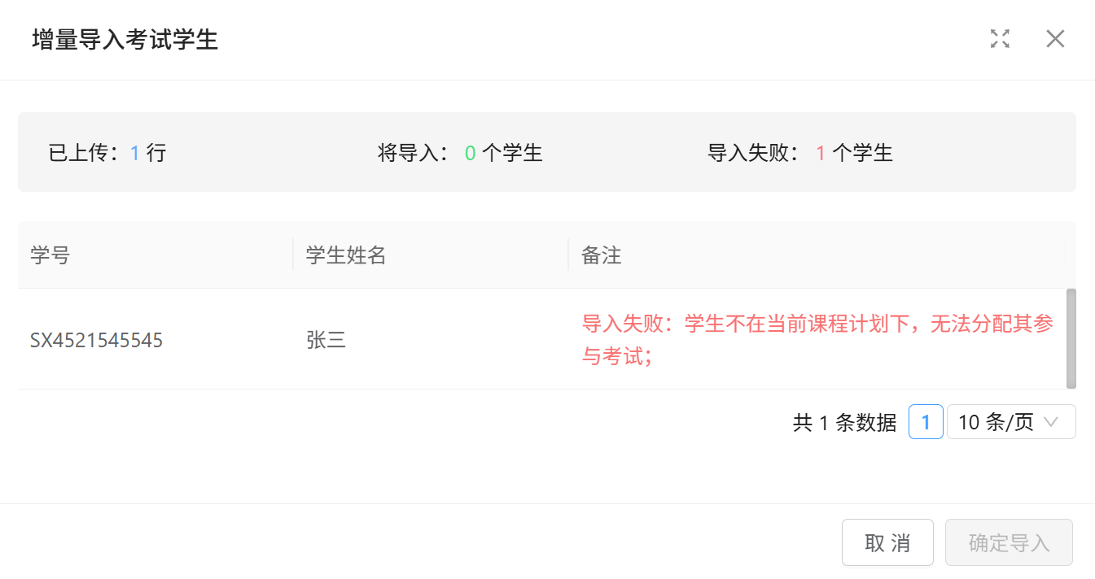Click the 学号 column header

[x=50, y=255]
